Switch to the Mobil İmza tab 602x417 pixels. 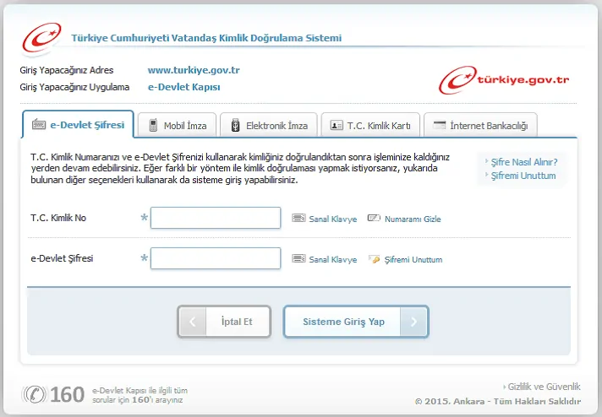coord(177,125)
